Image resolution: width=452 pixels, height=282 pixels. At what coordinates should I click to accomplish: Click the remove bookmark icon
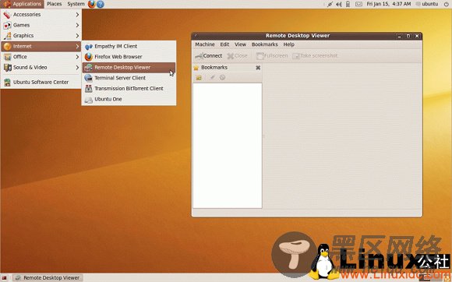coord(222,77)
